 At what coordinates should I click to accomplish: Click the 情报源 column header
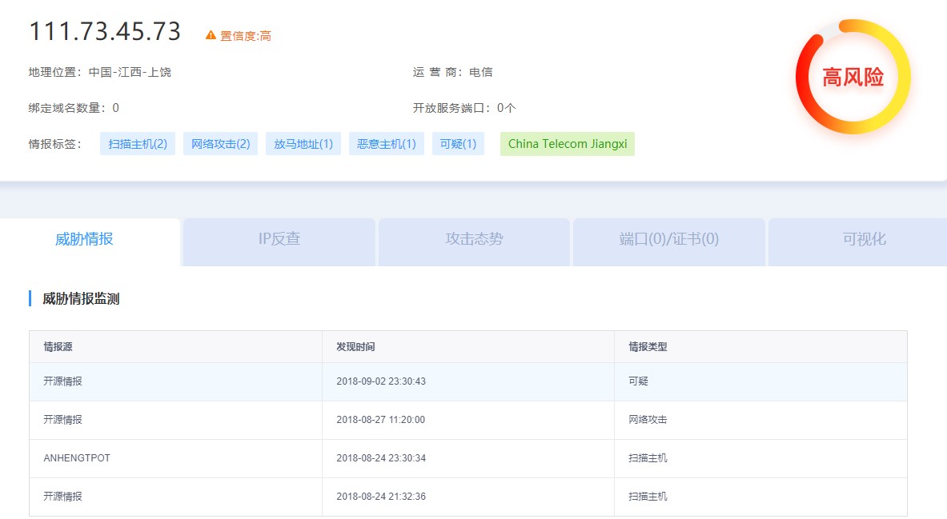tap(58, 346)
